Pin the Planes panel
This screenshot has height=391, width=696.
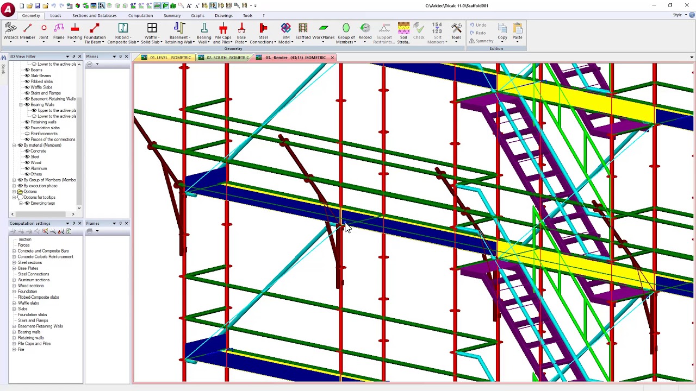point(120,56)
